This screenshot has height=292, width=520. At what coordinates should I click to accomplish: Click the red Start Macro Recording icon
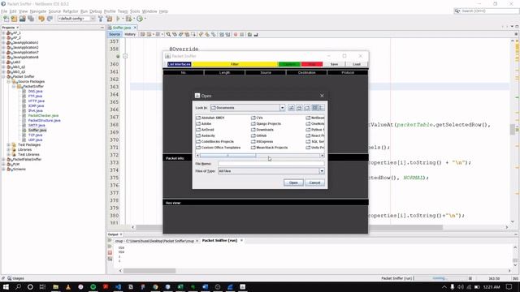tap(236, 34)
